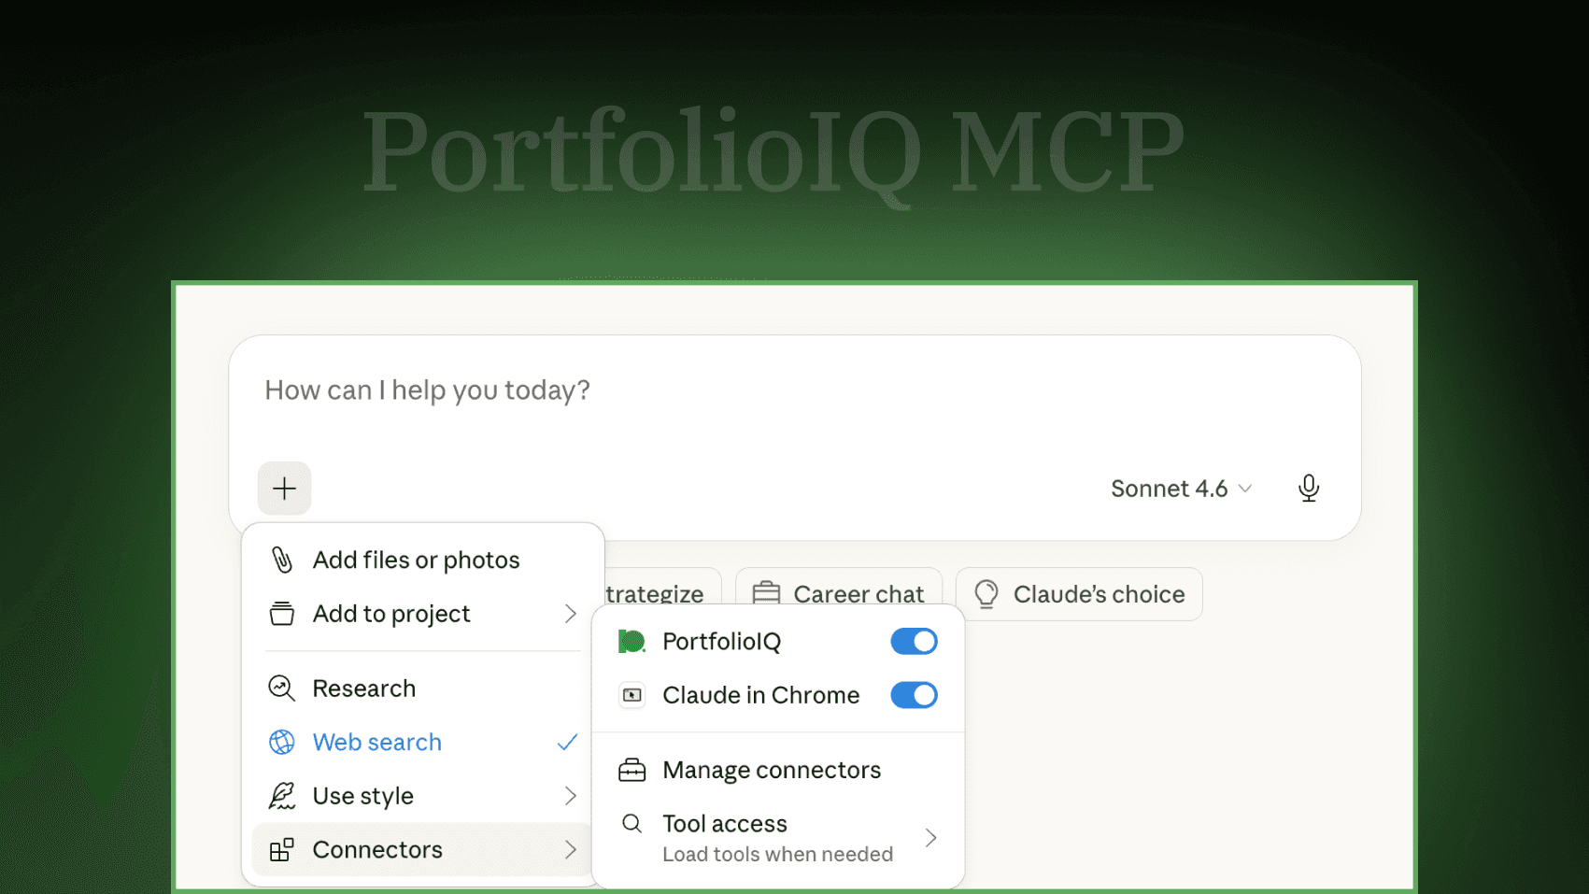Expand the Add to project submenu arrow

(570, 614)
